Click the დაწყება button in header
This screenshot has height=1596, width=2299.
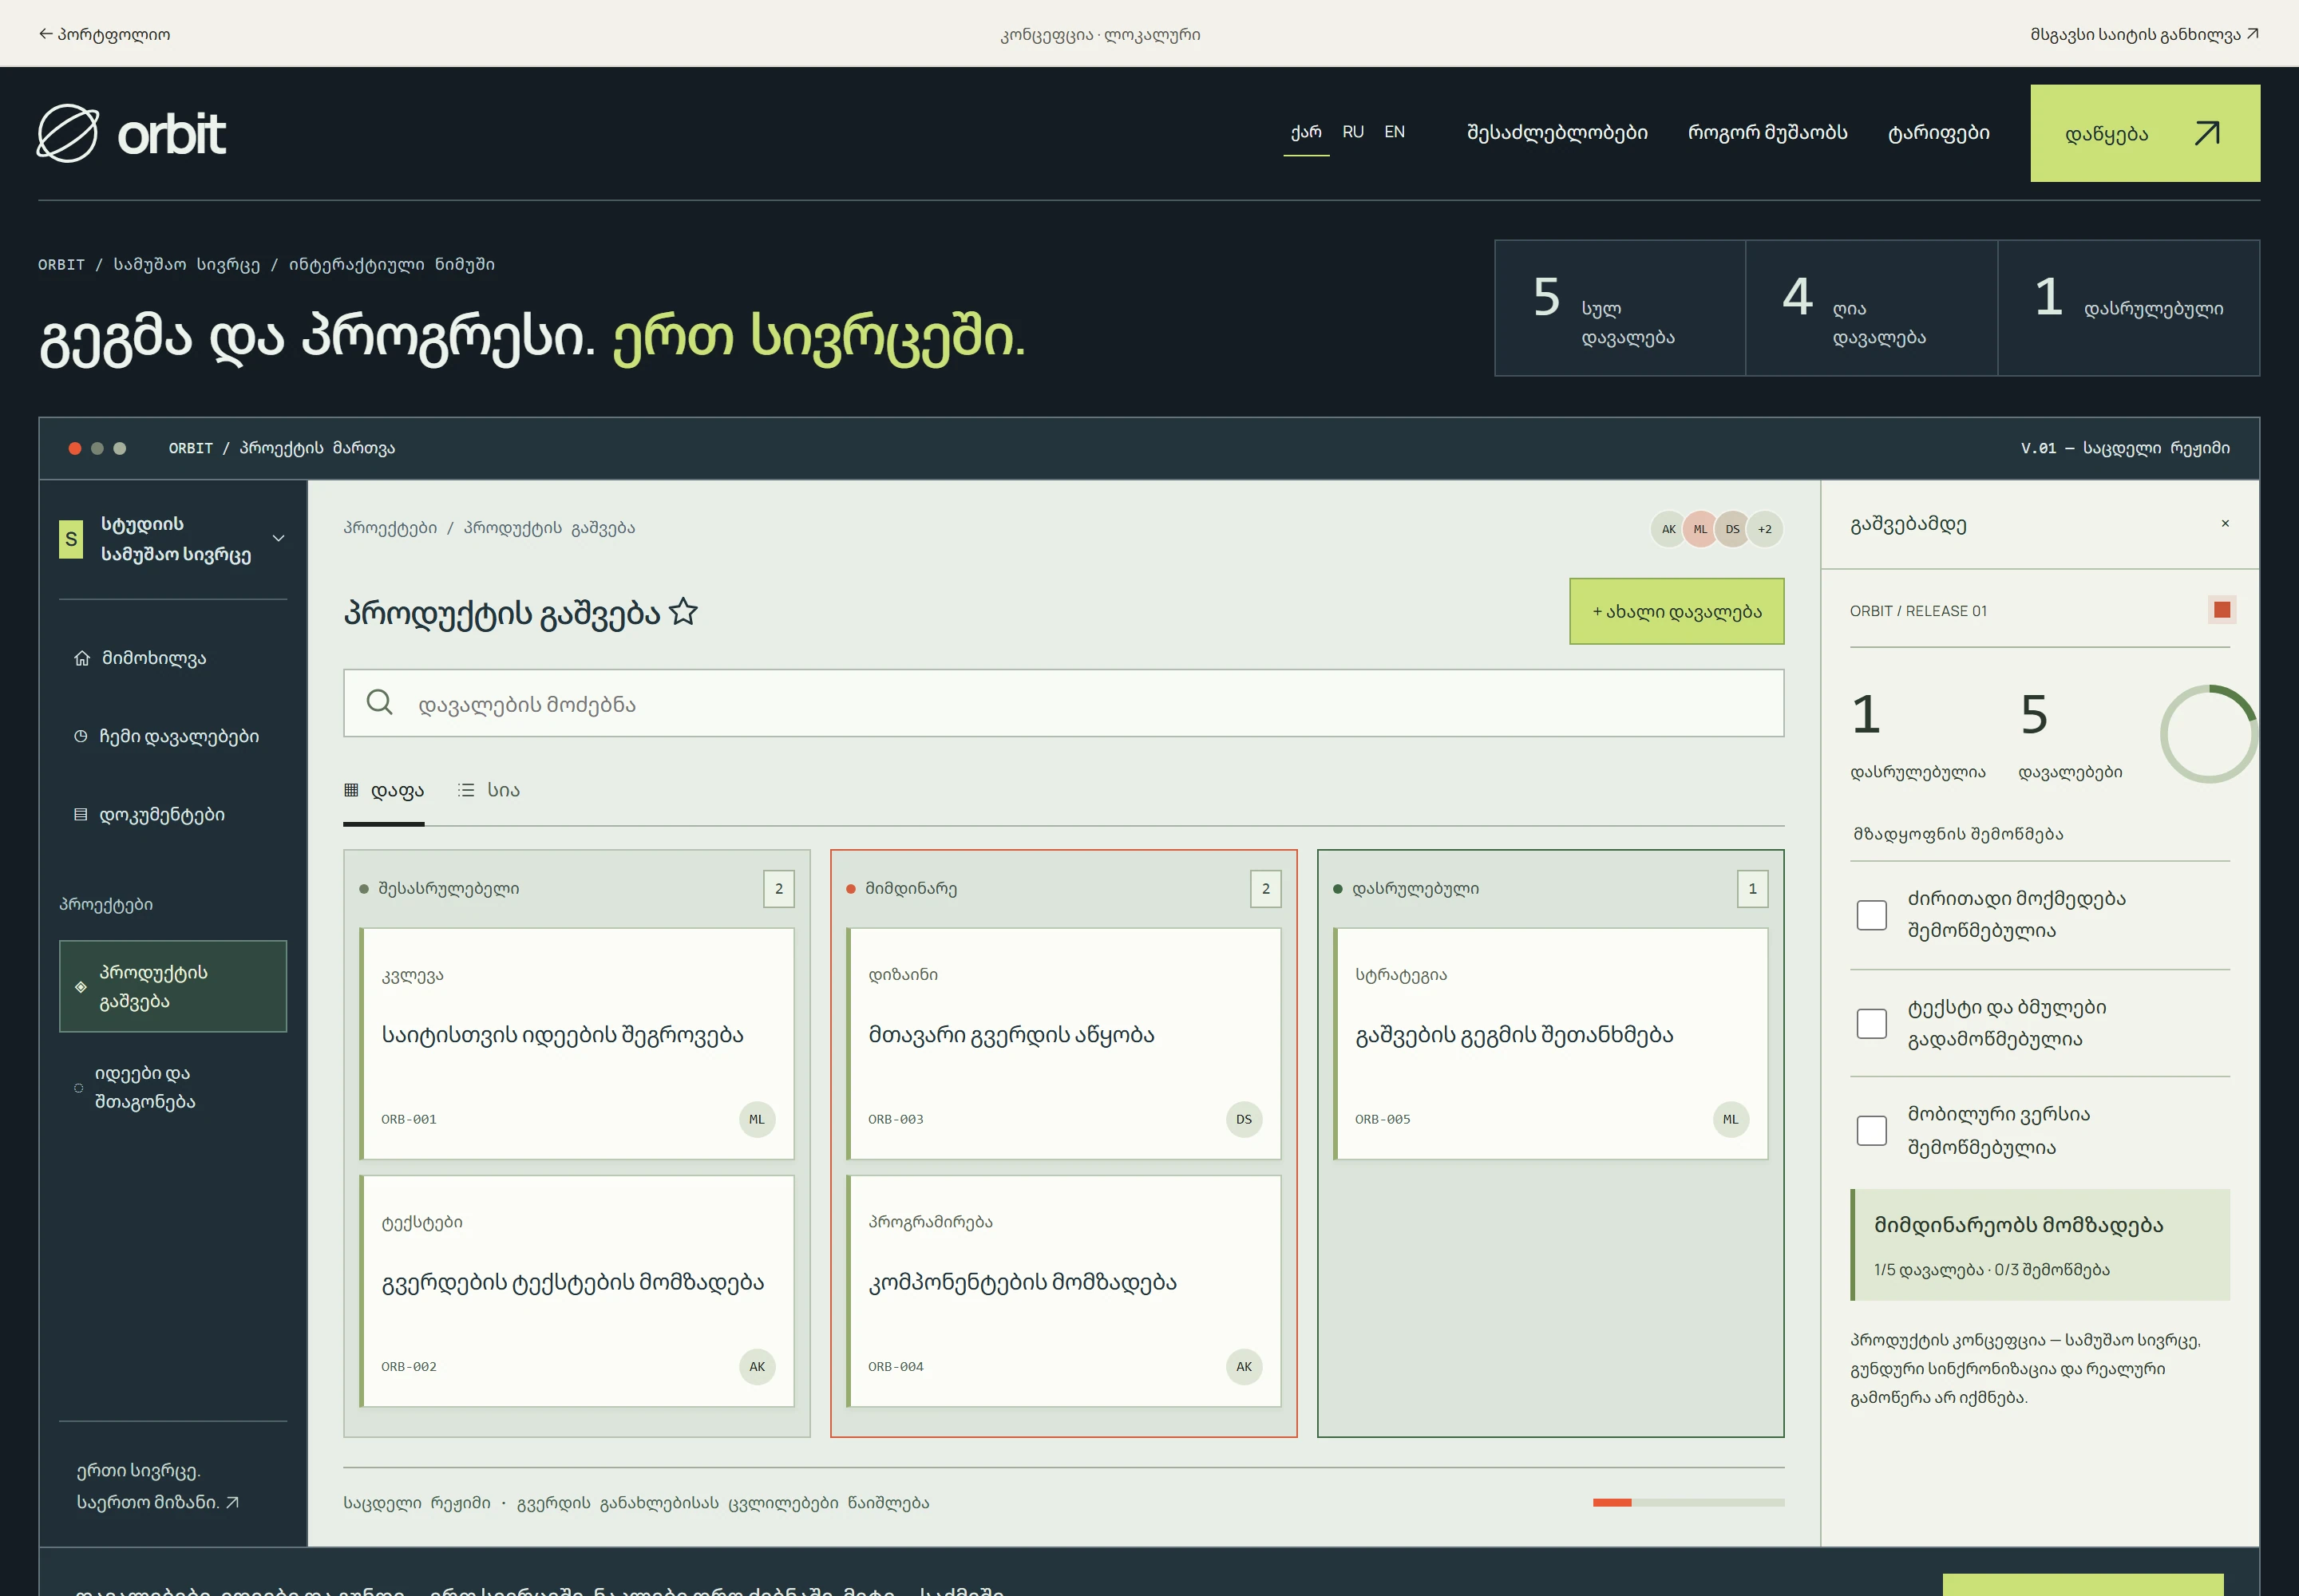[x=2144, y=133]
